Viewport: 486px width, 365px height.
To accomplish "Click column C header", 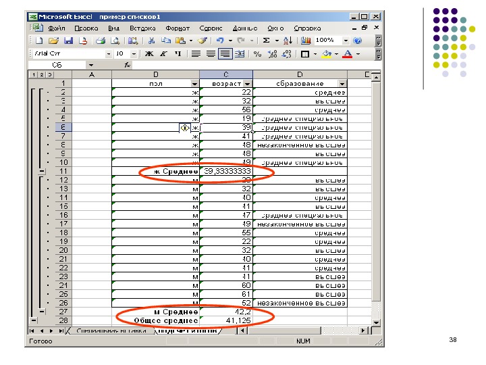I will pos(226,74).
